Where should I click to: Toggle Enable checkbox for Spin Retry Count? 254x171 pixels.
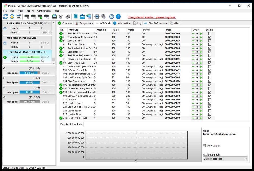(x=209, y=63)
